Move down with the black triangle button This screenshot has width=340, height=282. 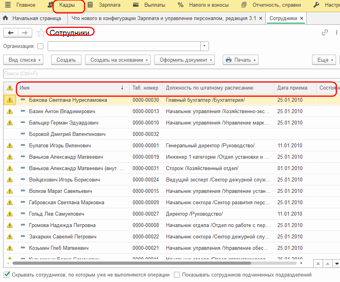[x=337, y=264]
